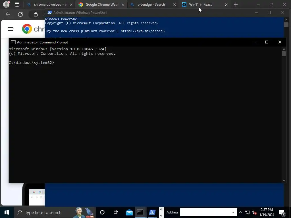Image resolution: width=291 pixels, height=218 pixels.
Task: Open the network status tray icon
Action: click(x=248, y=212)
